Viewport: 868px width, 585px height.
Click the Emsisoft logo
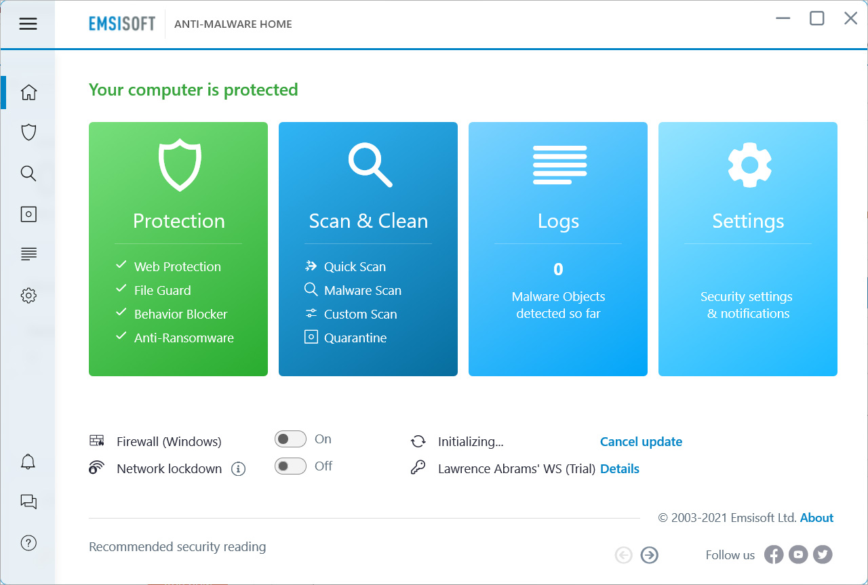point(122,24)
